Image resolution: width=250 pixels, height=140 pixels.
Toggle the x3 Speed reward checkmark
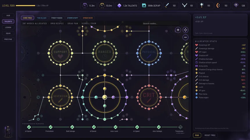coord(94,127)
